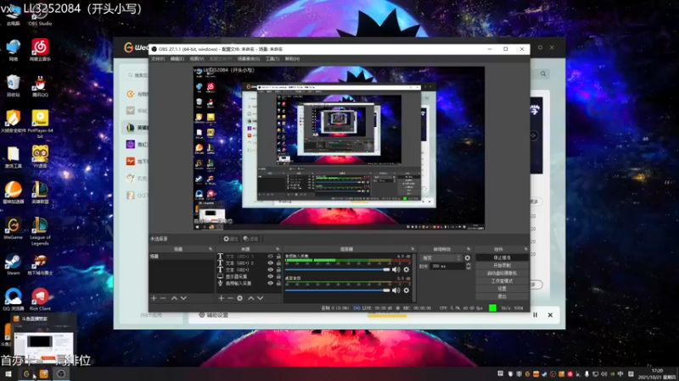
Task: Toggle visibility of third text source
Action: pyautogui.click(x=270, y=270)
